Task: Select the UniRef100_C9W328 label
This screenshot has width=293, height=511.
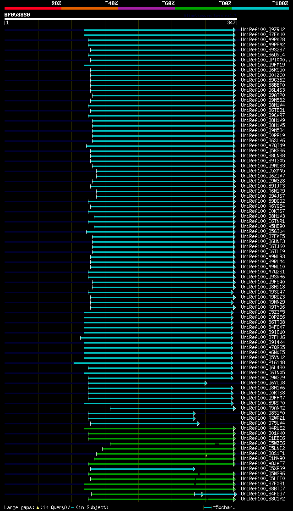Action: 263,181
